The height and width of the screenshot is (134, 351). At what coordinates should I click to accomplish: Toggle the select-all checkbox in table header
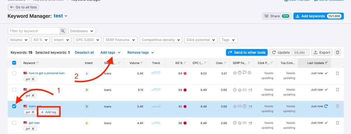click(x=14, y=63)
